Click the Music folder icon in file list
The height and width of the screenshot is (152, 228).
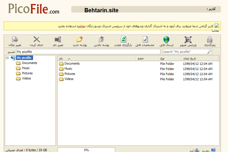pos(61,69)
